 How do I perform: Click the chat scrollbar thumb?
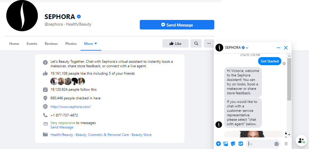tap(289, 79)
